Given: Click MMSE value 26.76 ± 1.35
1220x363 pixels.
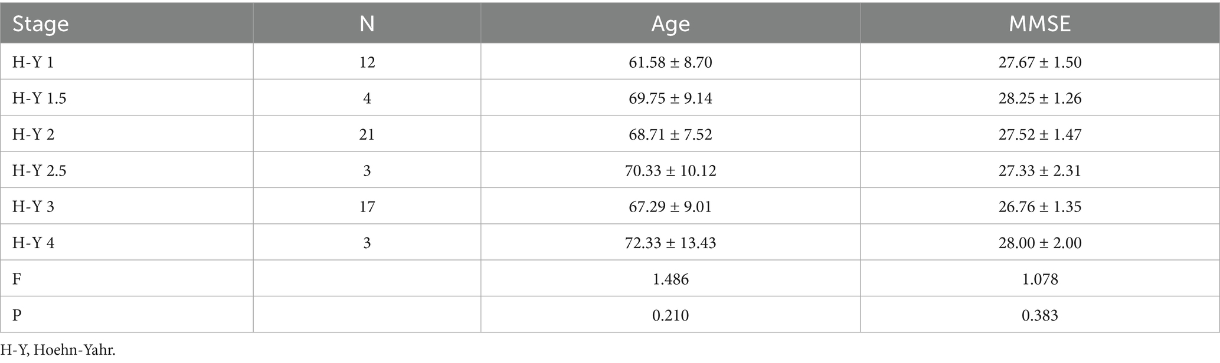Looking at the screenshot, I should (1039, 206).
